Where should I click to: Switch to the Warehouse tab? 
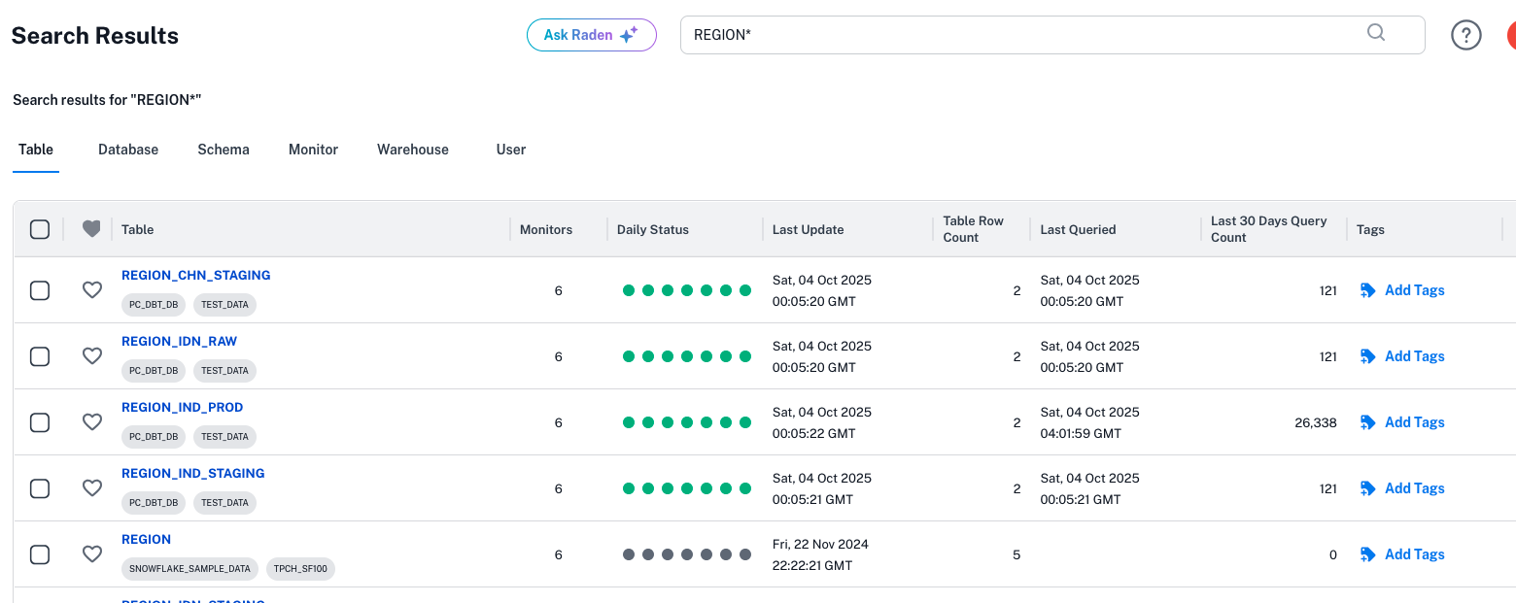[413, 150]
